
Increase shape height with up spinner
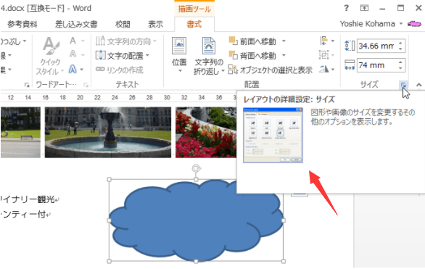[x=400, y=43]
